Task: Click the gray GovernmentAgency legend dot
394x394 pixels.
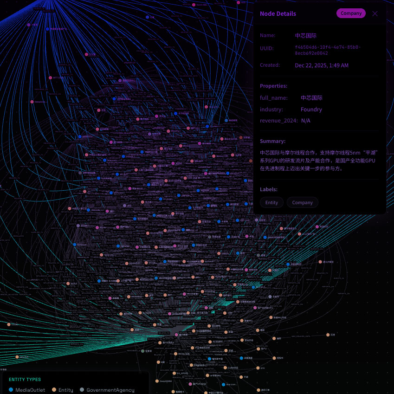Action: click(x=82, y=390)
